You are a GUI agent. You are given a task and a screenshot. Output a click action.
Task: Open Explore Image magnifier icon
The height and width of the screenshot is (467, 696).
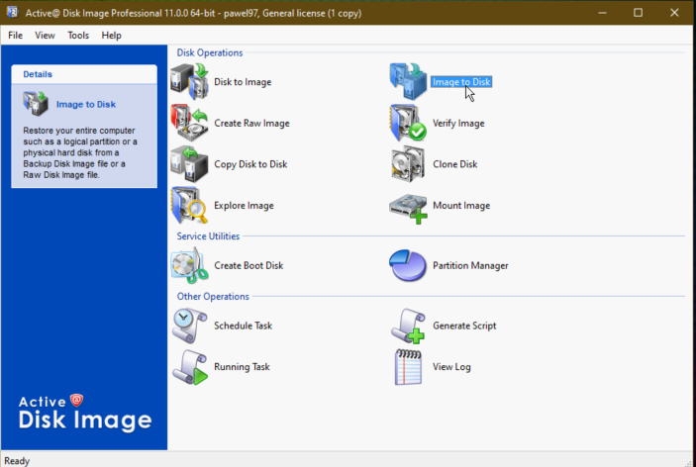189,206
